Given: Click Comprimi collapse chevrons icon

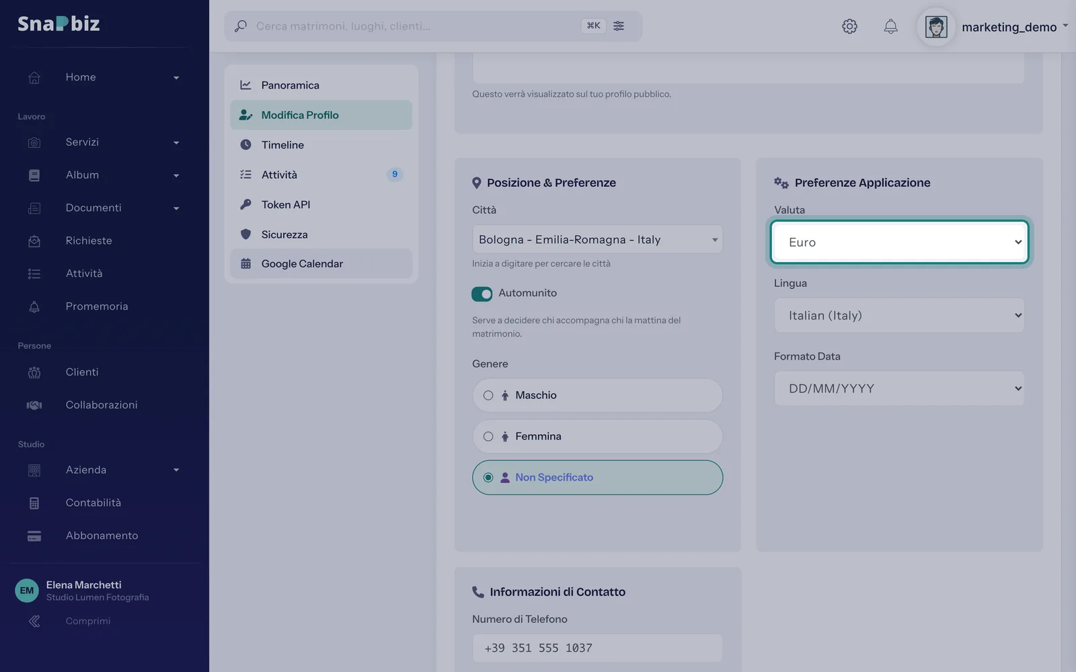Looking at the screenshot, I should 34,622.
